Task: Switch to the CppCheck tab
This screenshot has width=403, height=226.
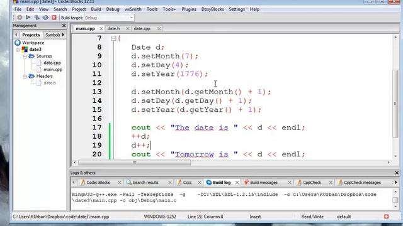Action: pos(312,183)
